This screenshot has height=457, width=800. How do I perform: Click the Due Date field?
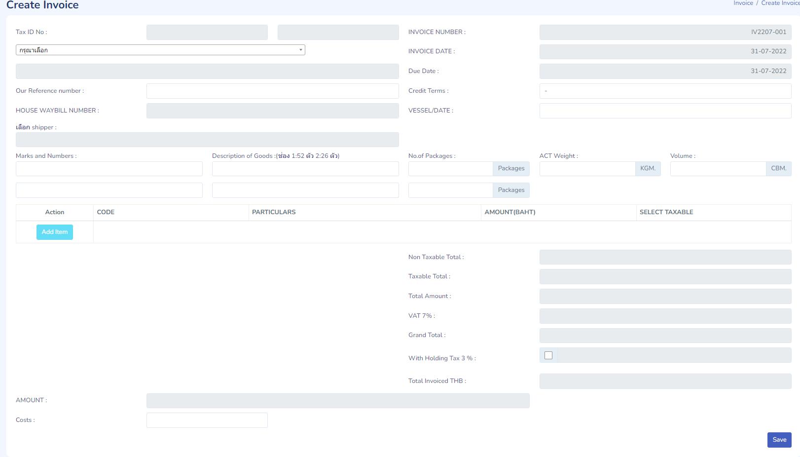pos(665,71)
